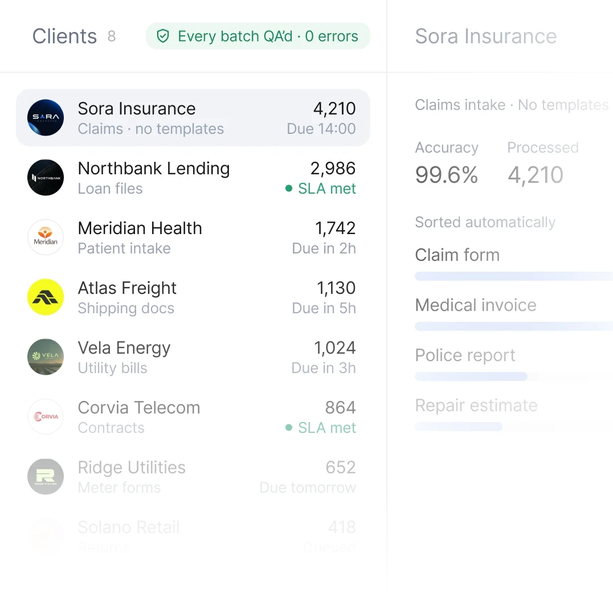Click Due in 2h for Meridian Health

pos(324,248)
